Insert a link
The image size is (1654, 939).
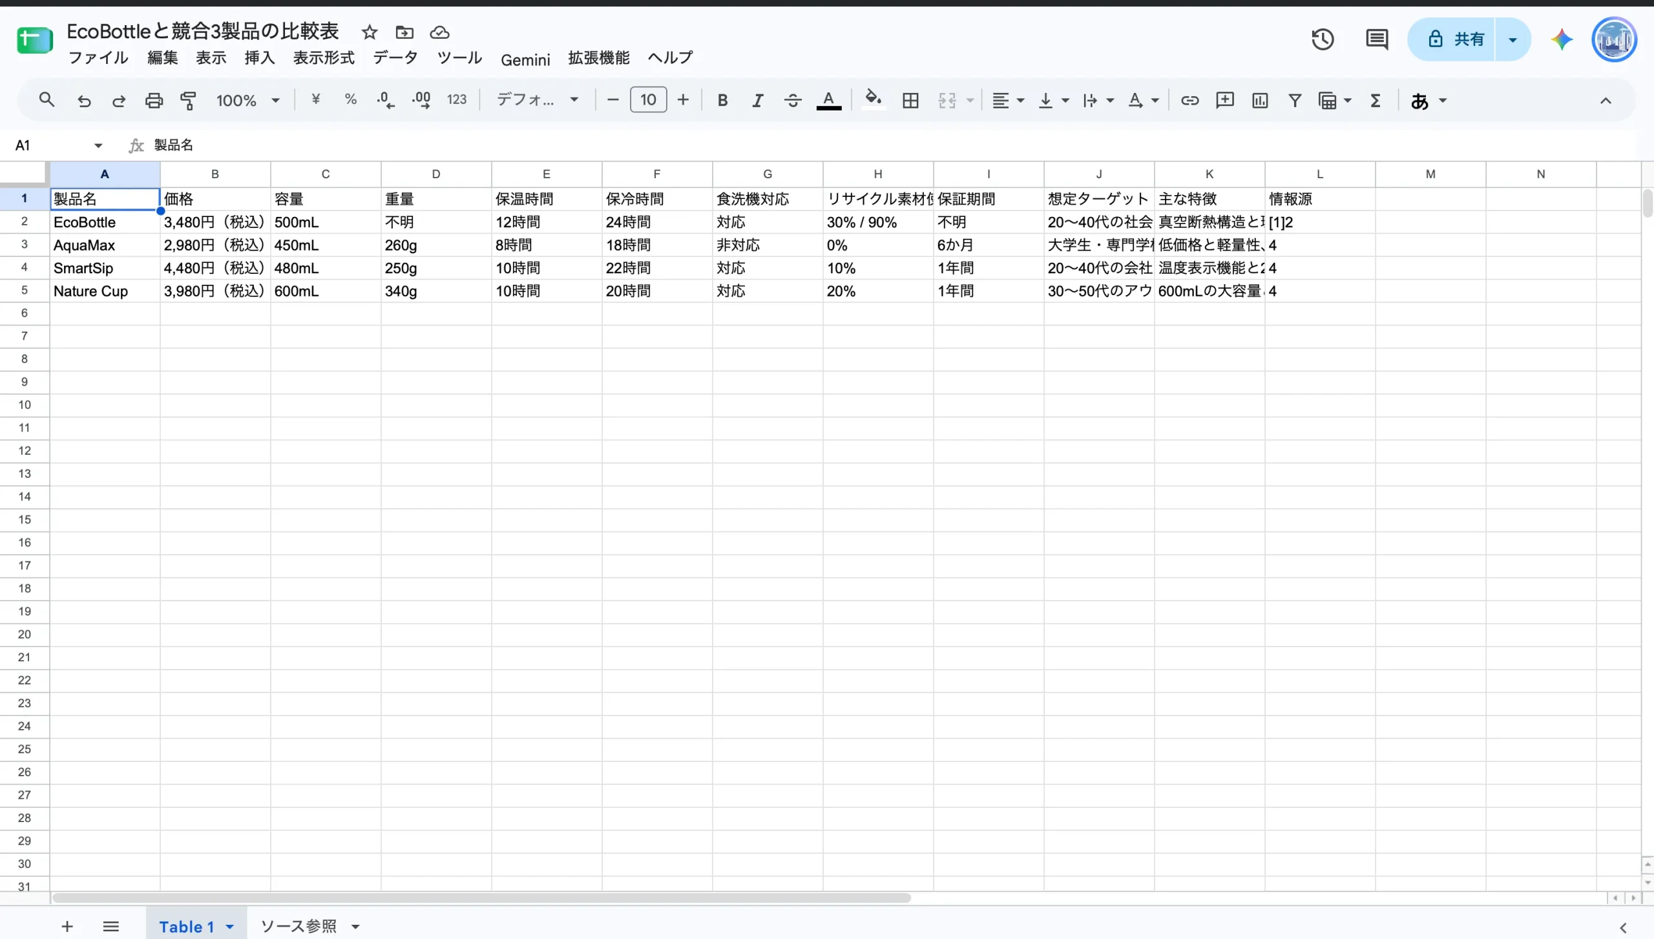tap(1189, 100)
